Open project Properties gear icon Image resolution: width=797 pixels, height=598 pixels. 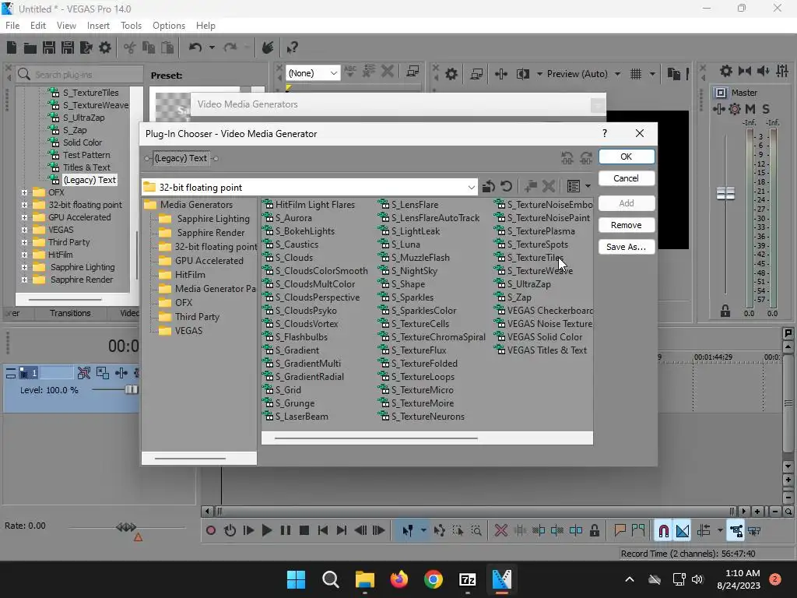(105, 47)
